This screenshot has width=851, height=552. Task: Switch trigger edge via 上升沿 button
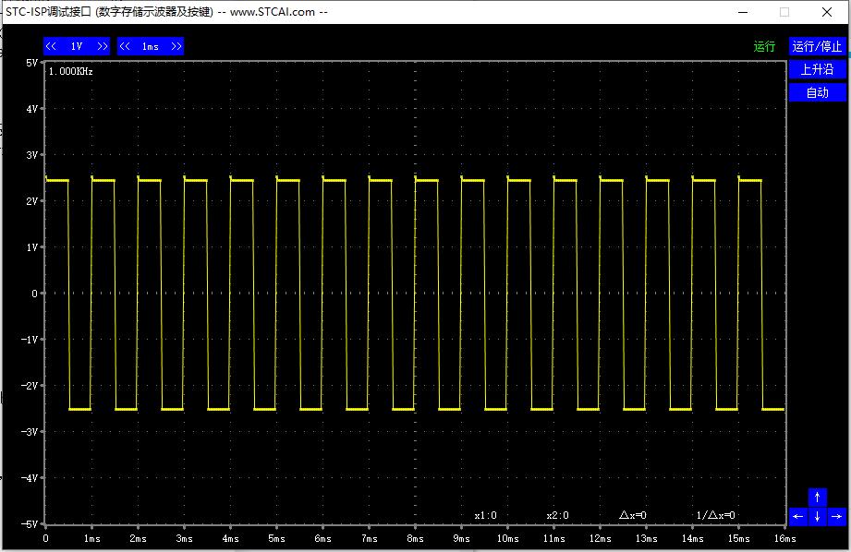(x=817, y=69)
